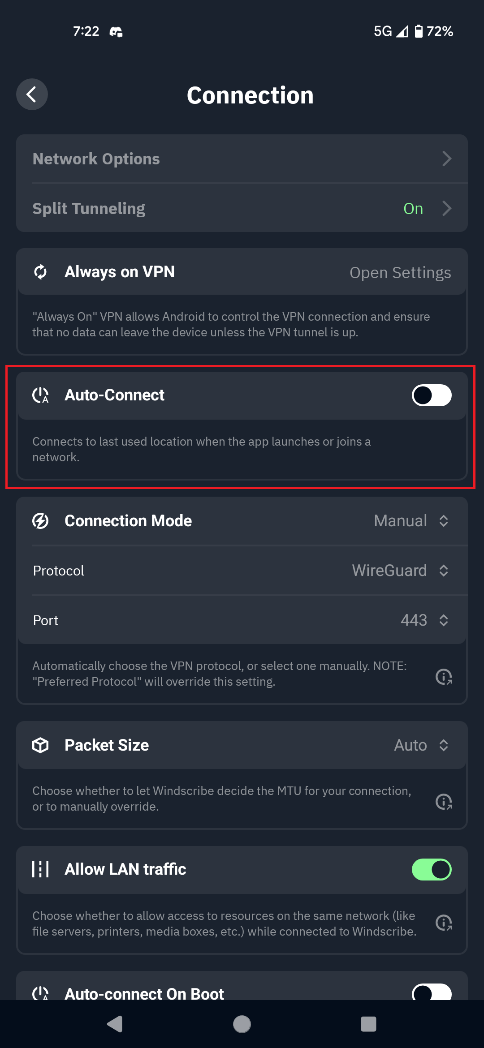Open the Network Options menu item
This screenshot has height=1048, width=484.
click(242, 159)
